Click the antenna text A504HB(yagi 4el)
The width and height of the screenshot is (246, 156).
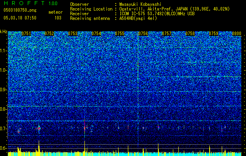click(138, 18)
